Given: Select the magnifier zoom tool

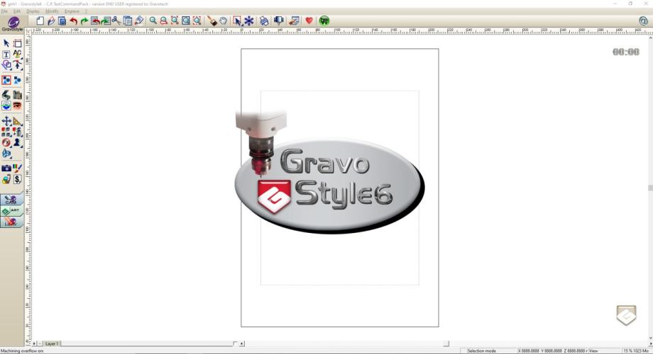Looking at the screenshot, I should pyautogui.click(x=153, y=21).
